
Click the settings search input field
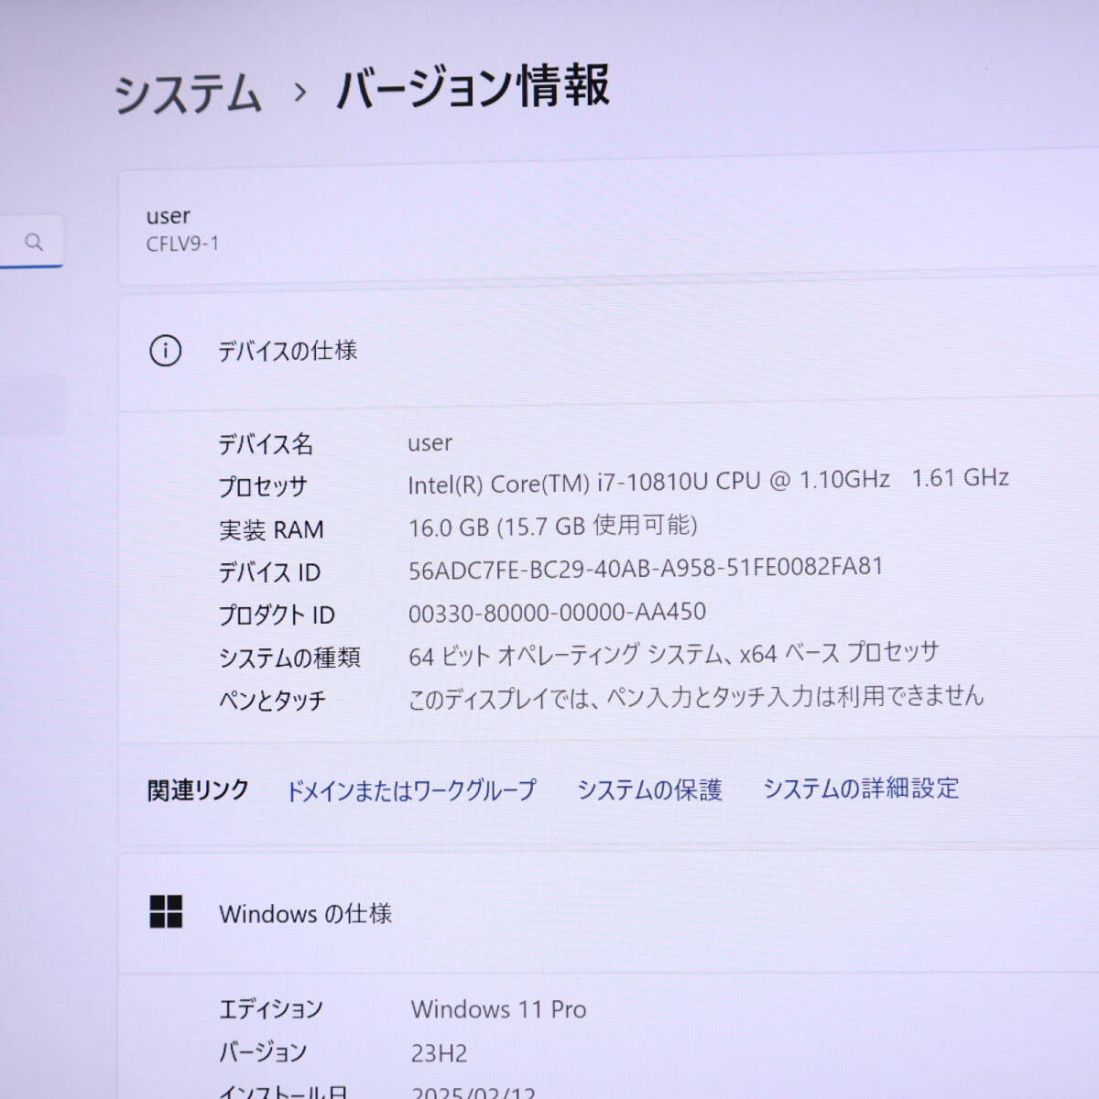coord(31,242)
